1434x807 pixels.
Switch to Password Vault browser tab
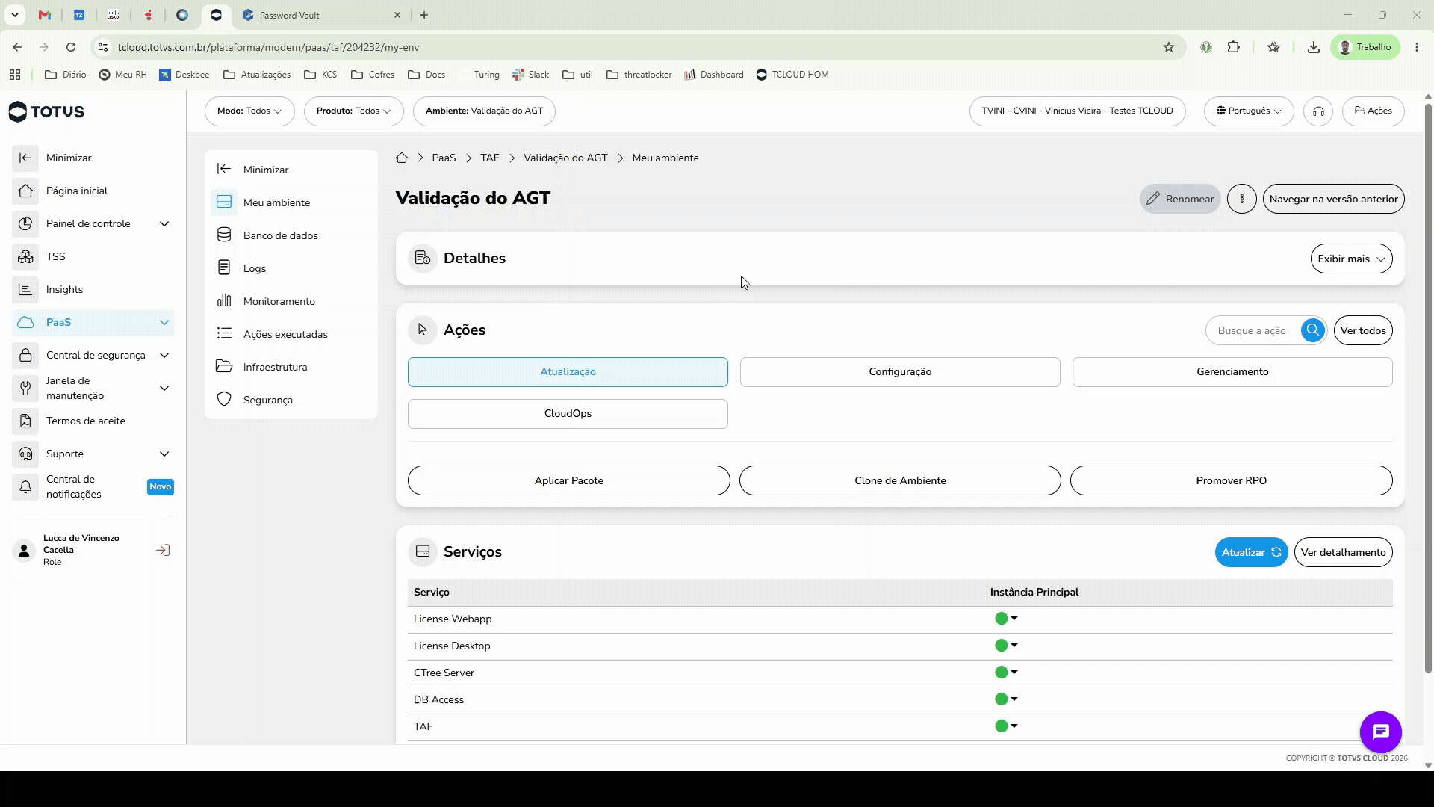point(321,15)
